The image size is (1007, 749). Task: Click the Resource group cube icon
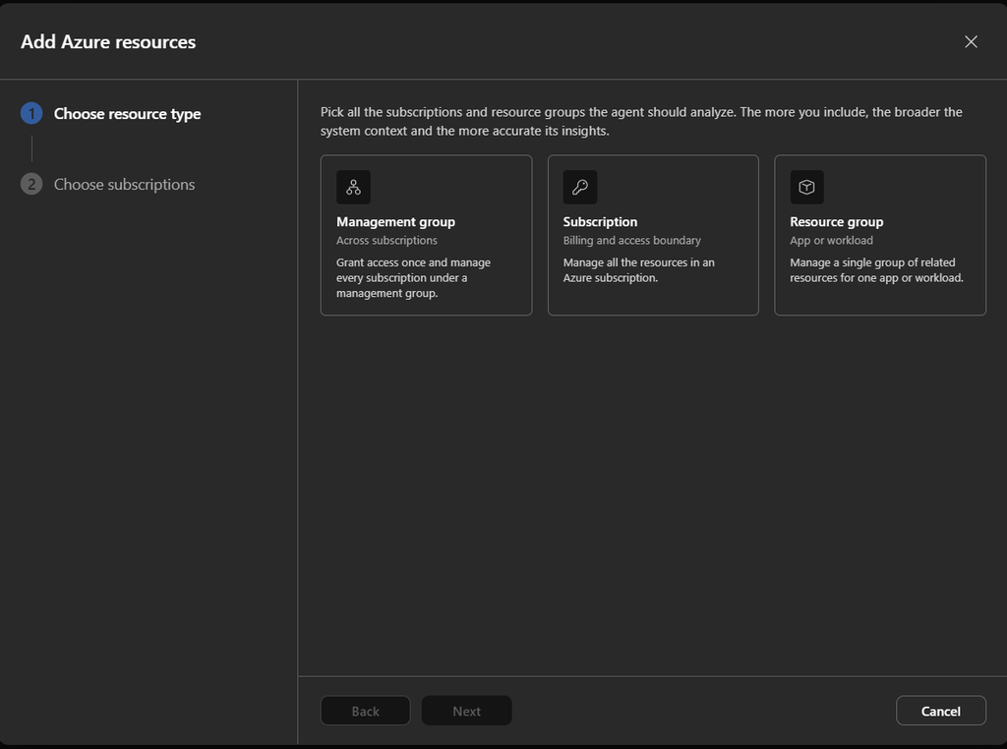coord(806,187)
